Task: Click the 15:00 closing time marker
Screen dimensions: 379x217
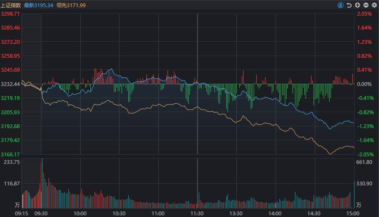Action: click(x=353, y=214)
